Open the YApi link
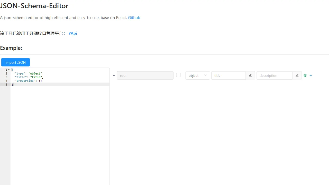Screen dimensions: 329x185 [x=73, y=33]
